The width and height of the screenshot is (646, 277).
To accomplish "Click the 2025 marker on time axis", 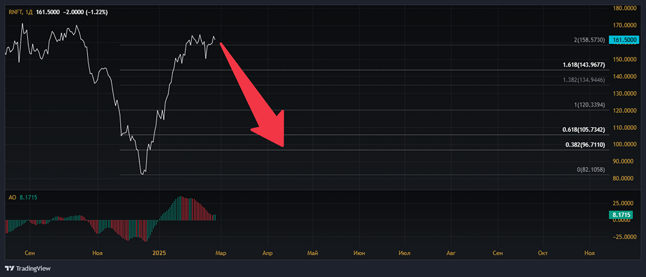I will point(159,252).
